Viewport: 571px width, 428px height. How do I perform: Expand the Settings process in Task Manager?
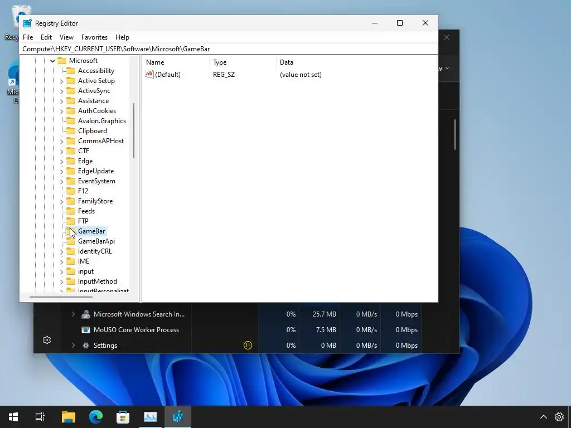[73, 345]
